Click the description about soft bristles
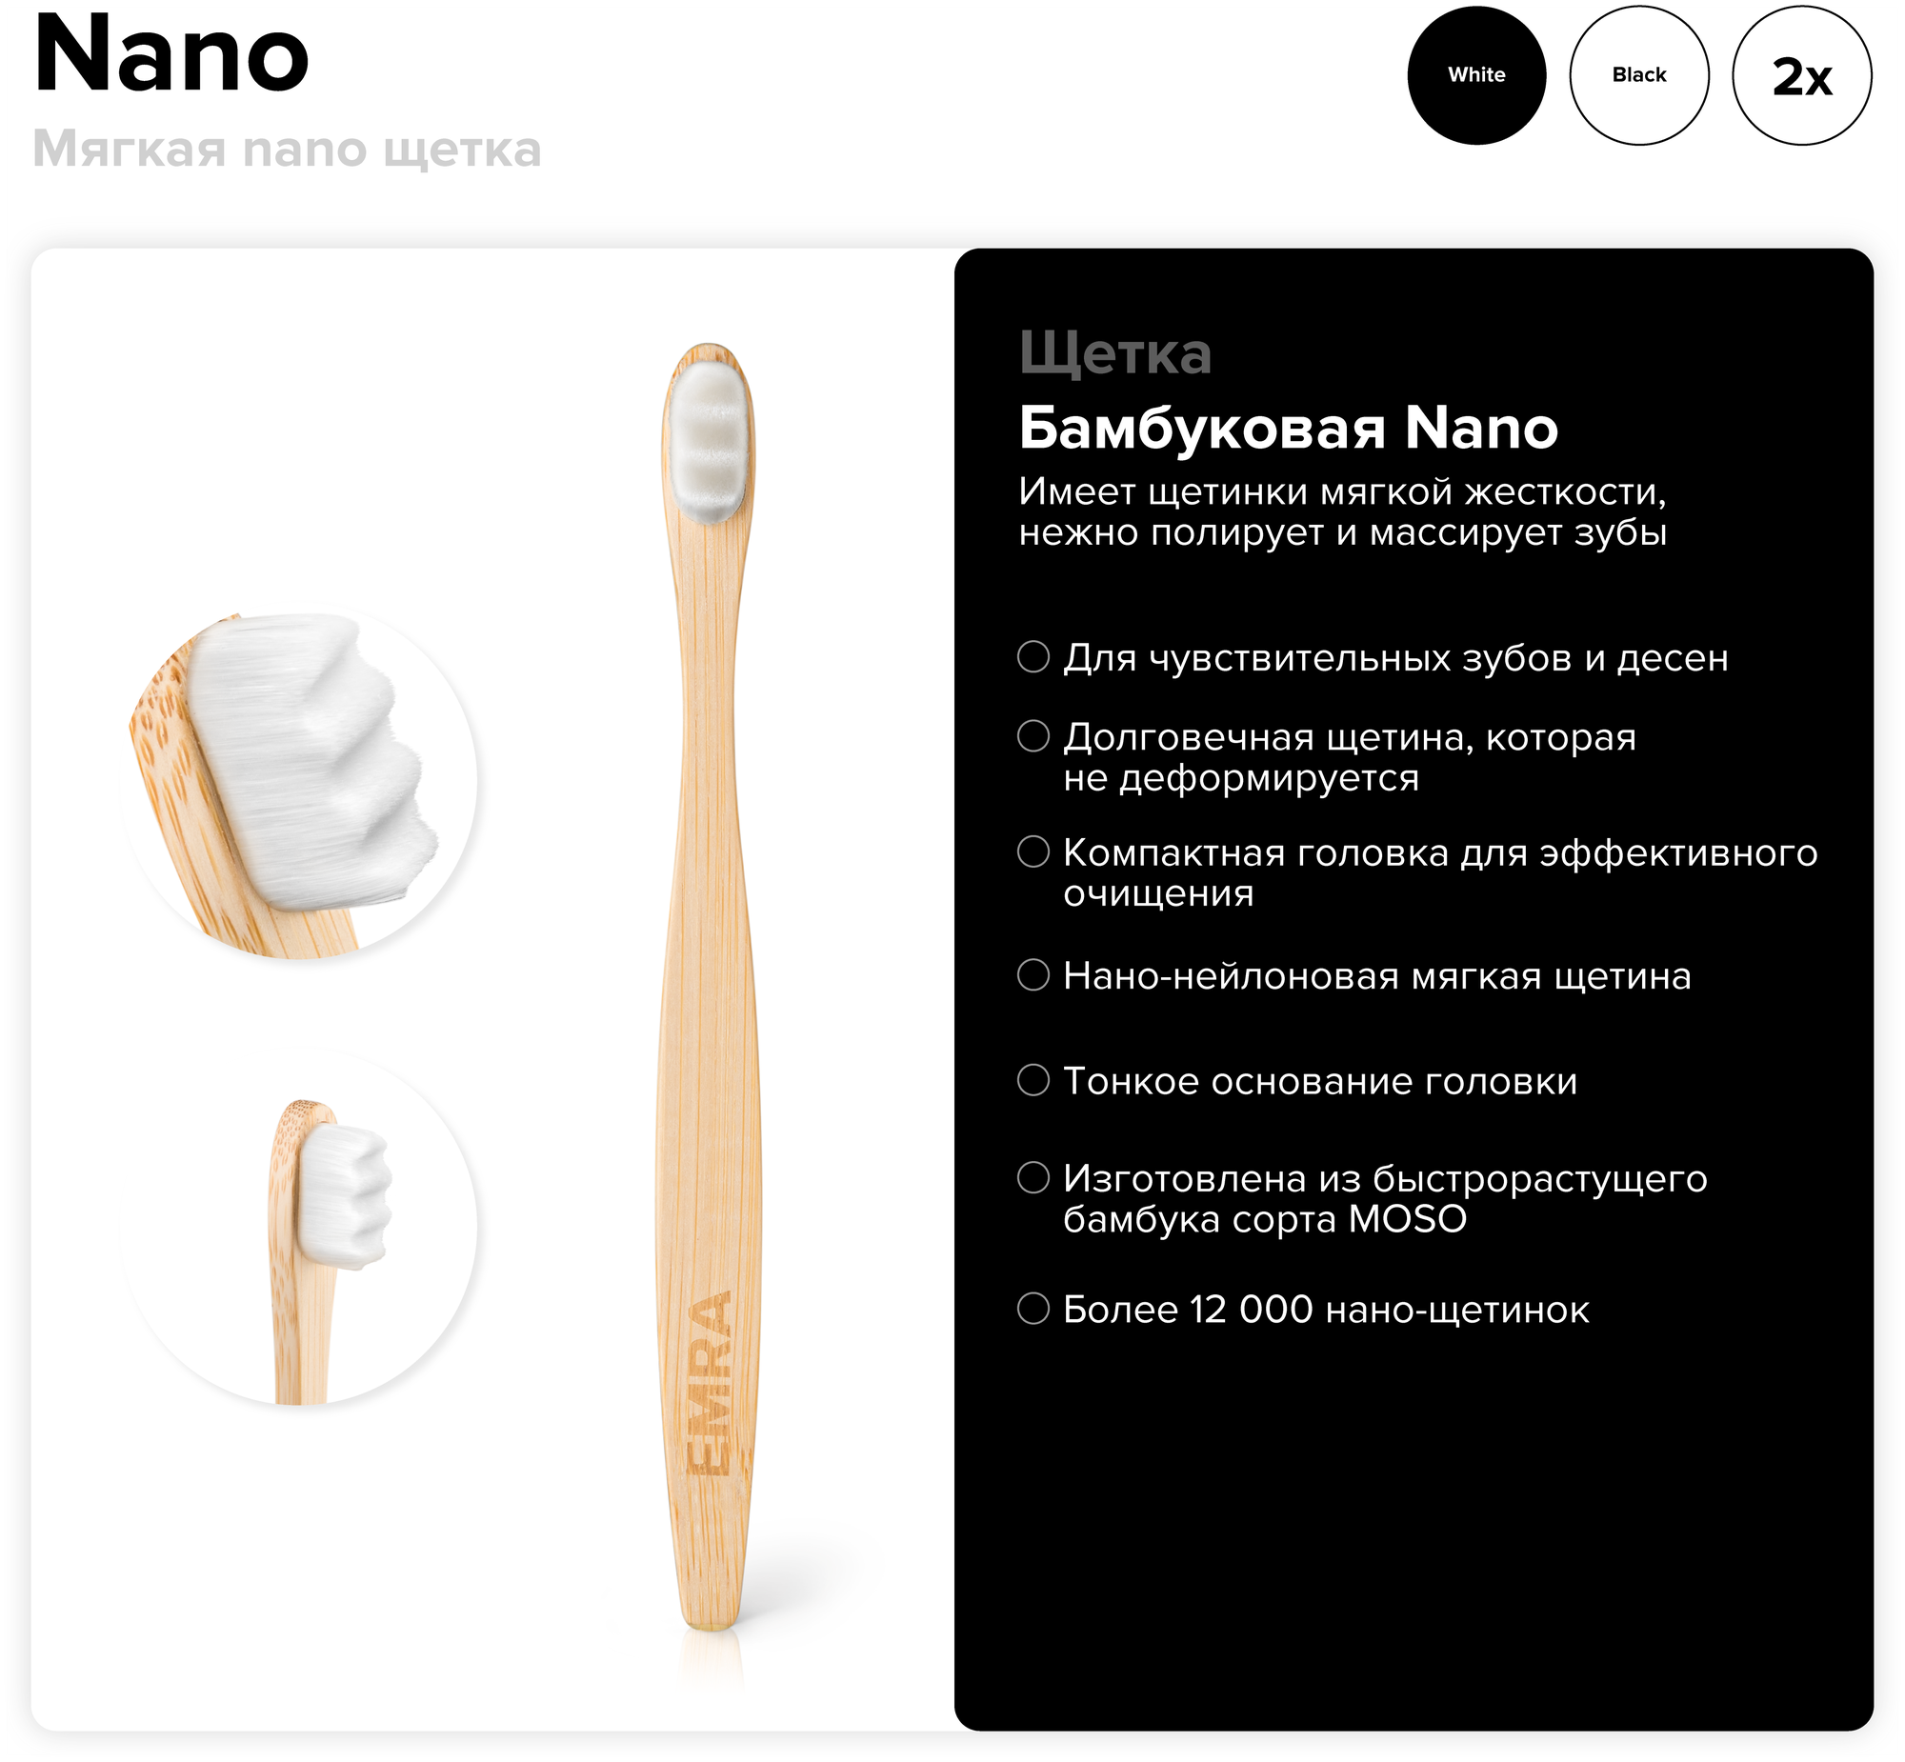The image size is (1905, 1762). pyautogui.click(x=1342, y=512)
